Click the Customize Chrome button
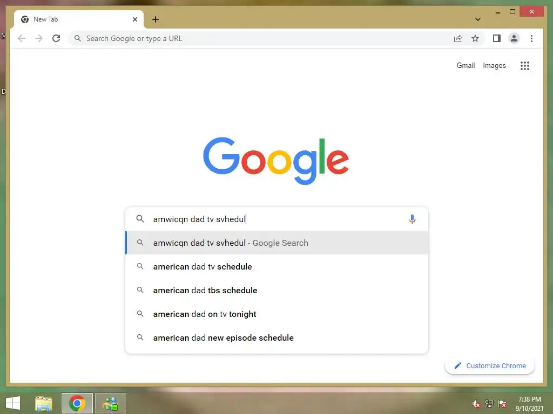Screen dimensions: 553x414 pyautogui.click(x=489, y=366)
